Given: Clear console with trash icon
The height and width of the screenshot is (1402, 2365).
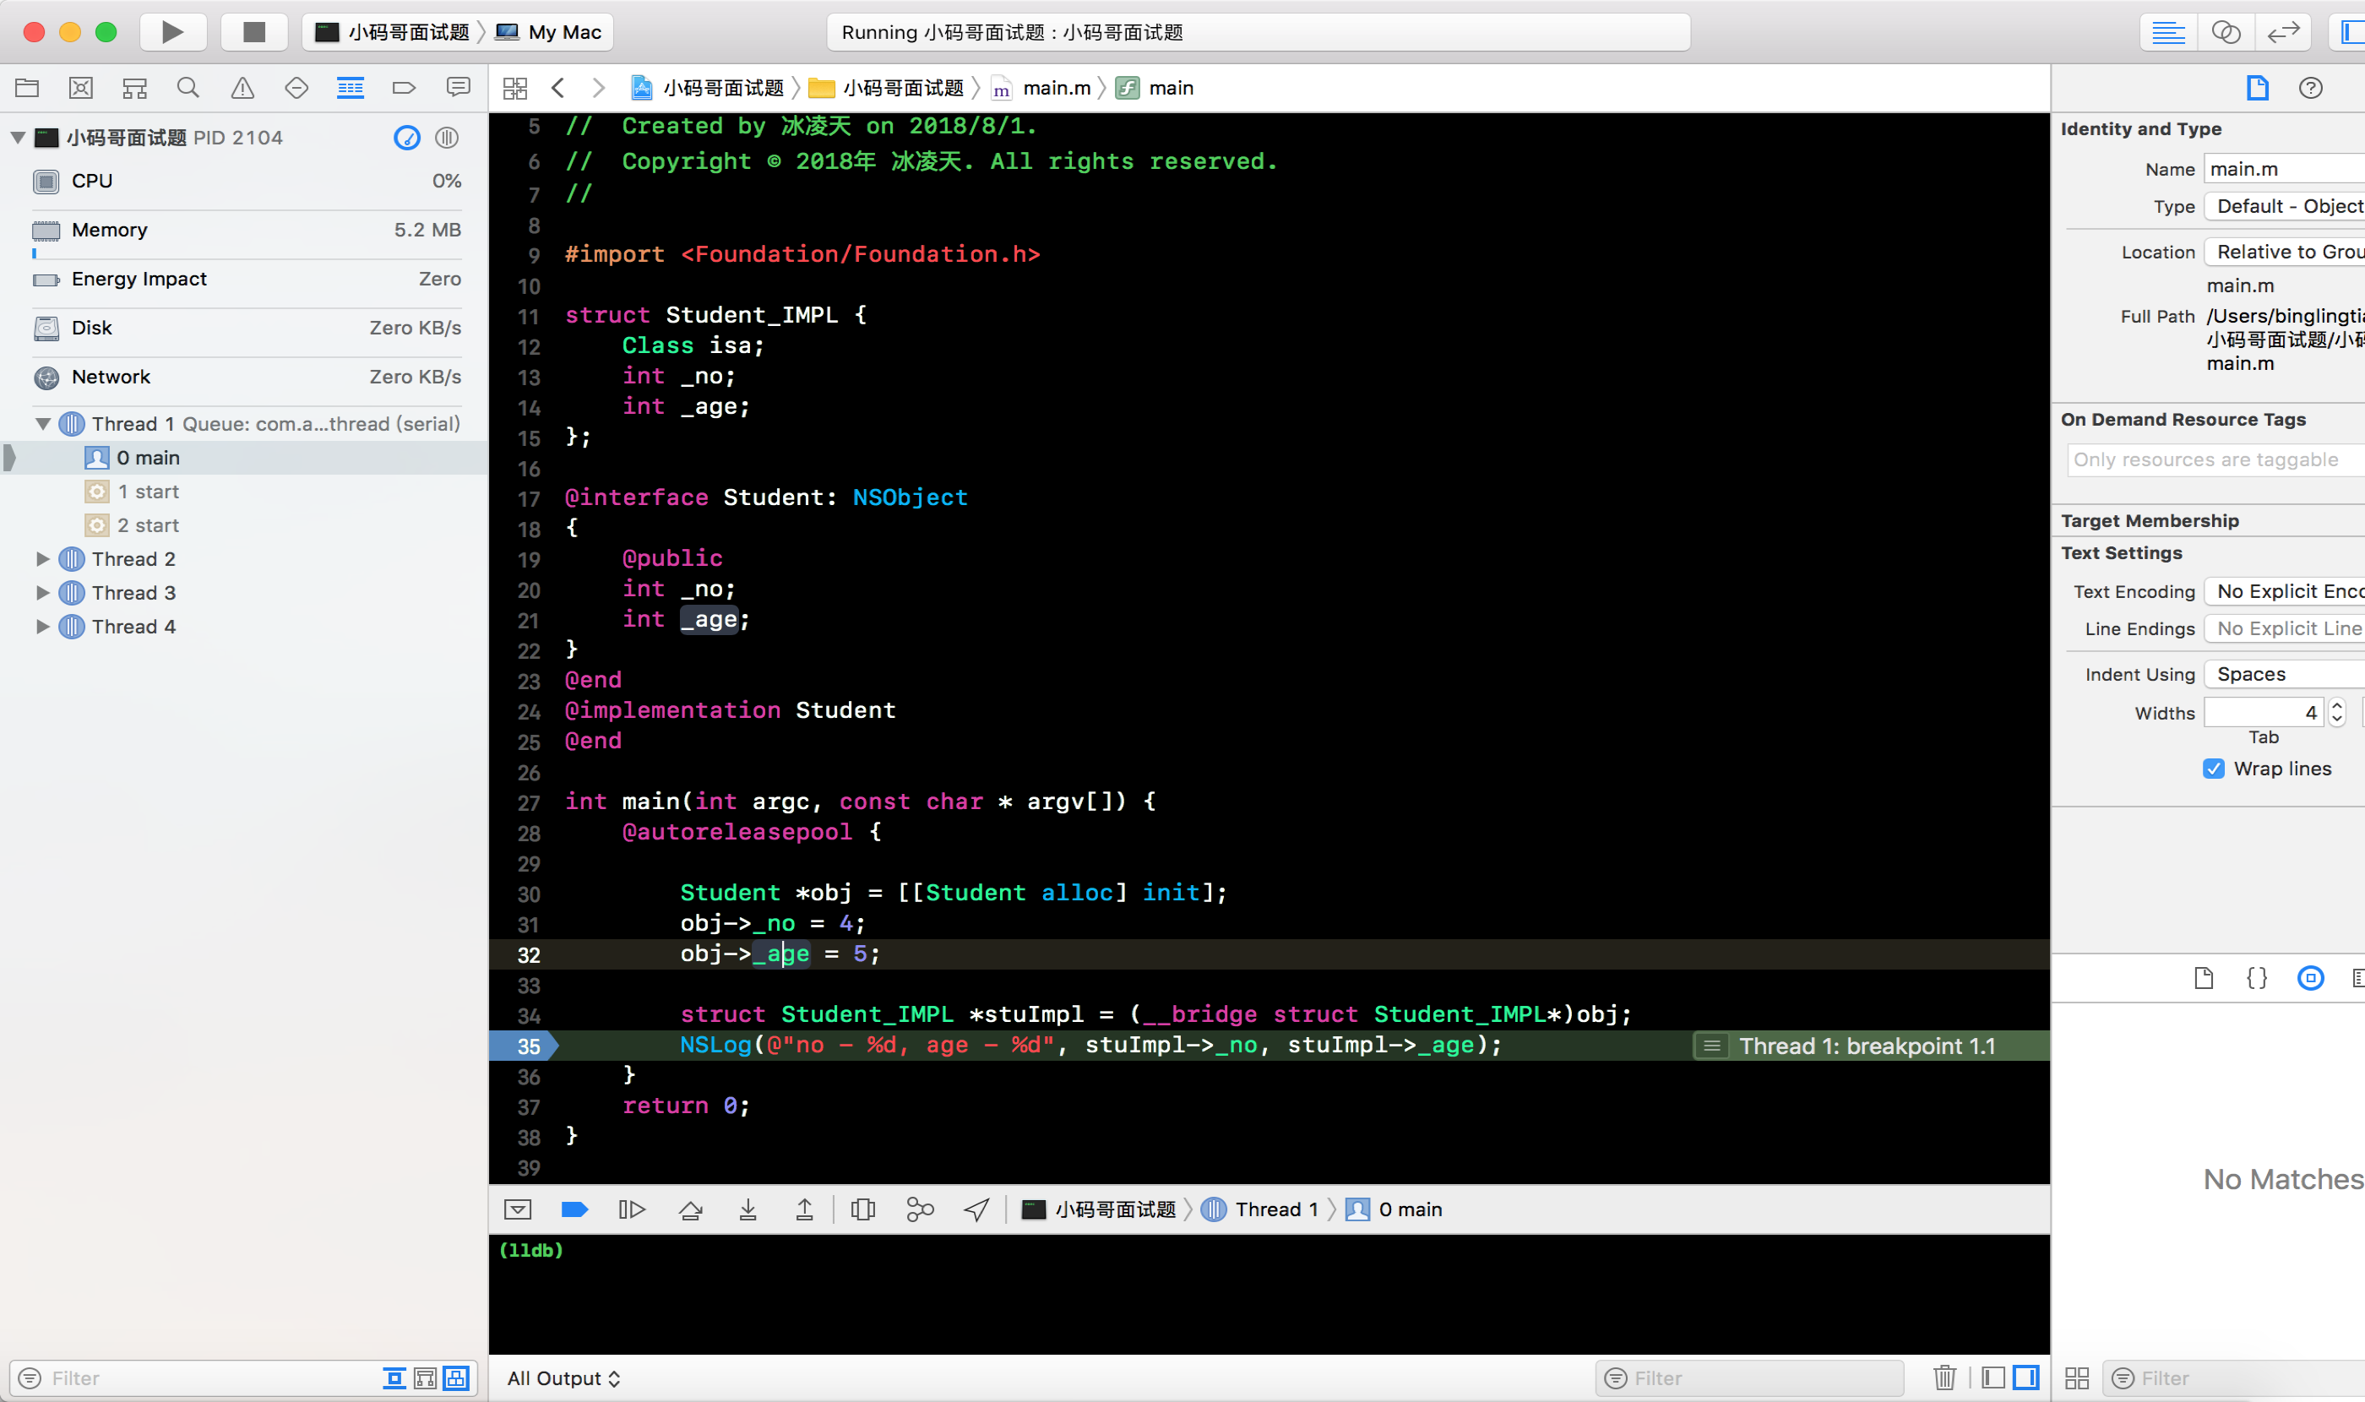Looking at the screenshot, I should click(x=1944, y=1378).
